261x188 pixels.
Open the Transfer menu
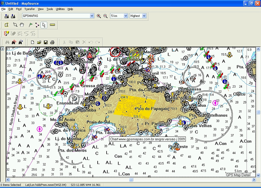29,9
